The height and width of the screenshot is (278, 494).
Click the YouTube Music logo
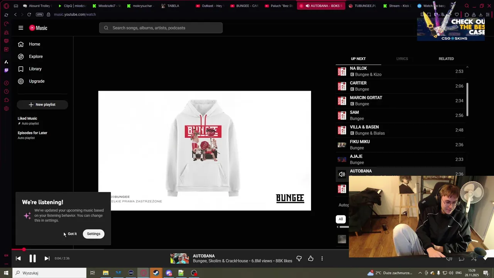(38, 28)
